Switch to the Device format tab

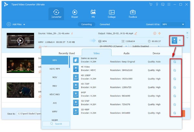tap(156, 53)
